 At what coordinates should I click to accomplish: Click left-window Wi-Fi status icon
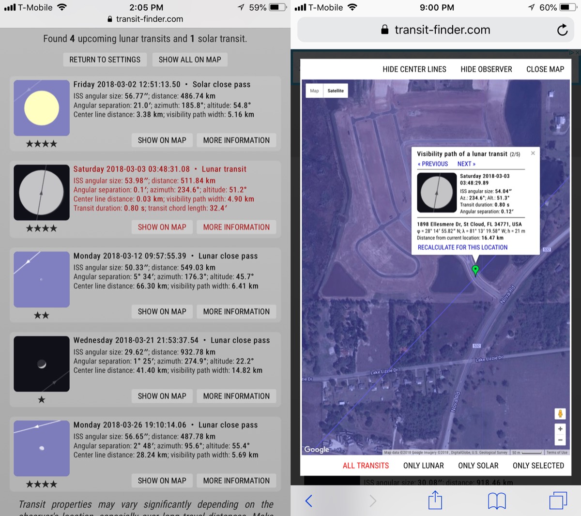coord(61,7)
